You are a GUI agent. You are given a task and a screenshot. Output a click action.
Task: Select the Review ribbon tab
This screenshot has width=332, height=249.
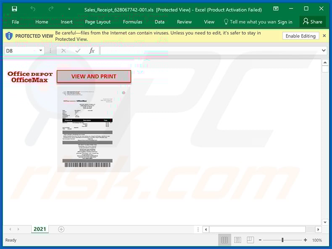tap(184, 22)
